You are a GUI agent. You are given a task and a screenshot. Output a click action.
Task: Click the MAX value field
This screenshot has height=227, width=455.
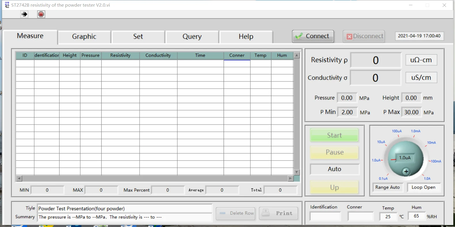tap(101, 190)
